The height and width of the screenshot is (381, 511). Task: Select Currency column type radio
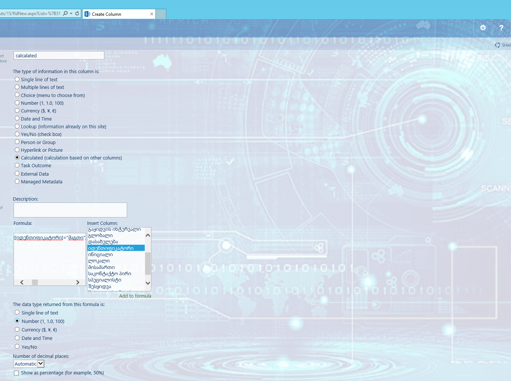point(17,111)
